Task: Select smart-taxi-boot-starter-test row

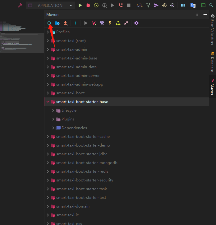Action: (127, 198)
